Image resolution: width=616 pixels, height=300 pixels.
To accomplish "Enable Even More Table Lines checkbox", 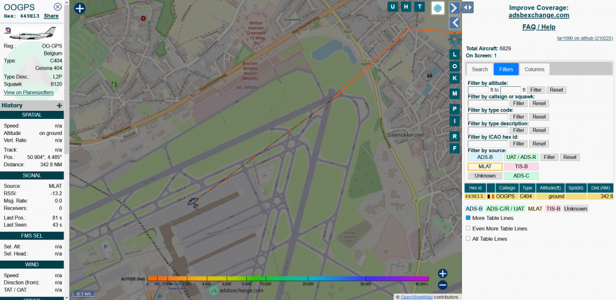I will [468, 228].
